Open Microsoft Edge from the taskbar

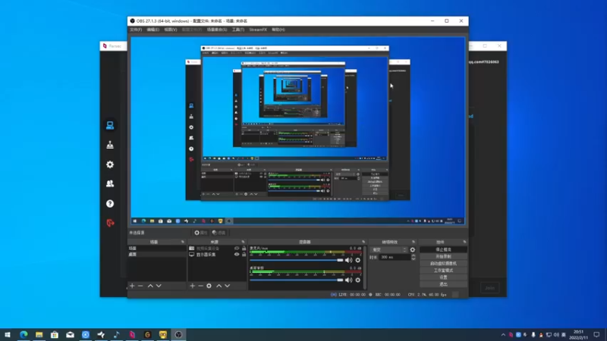pyautogui.click(x=24, y=334)
